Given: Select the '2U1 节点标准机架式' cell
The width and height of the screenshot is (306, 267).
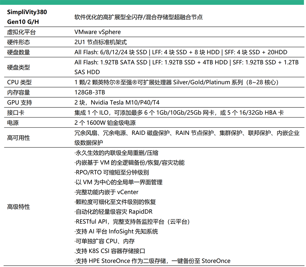Looking at the screenshot, I should coord(101,42).
